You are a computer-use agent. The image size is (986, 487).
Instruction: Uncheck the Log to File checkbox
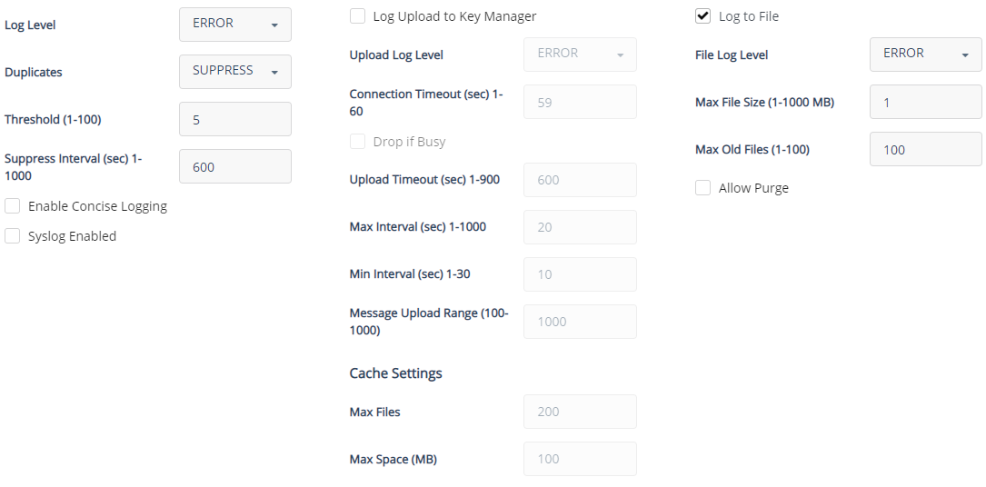click(703, 16)
